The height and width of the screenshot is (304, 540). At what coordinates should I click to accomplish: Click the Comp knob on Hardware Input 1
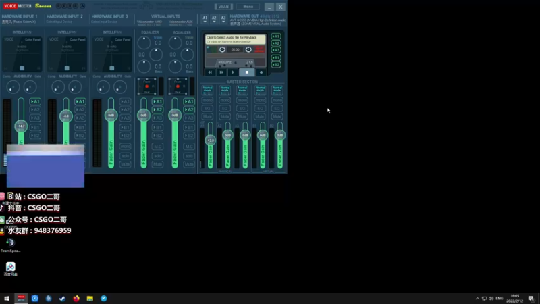tap(13, 87)
